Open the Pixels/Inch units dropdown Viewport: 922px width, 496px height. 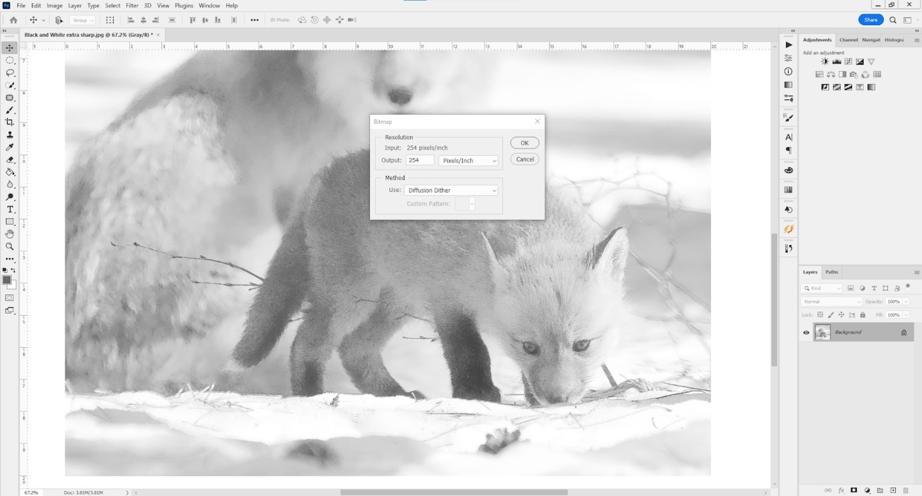pos(468,161)
